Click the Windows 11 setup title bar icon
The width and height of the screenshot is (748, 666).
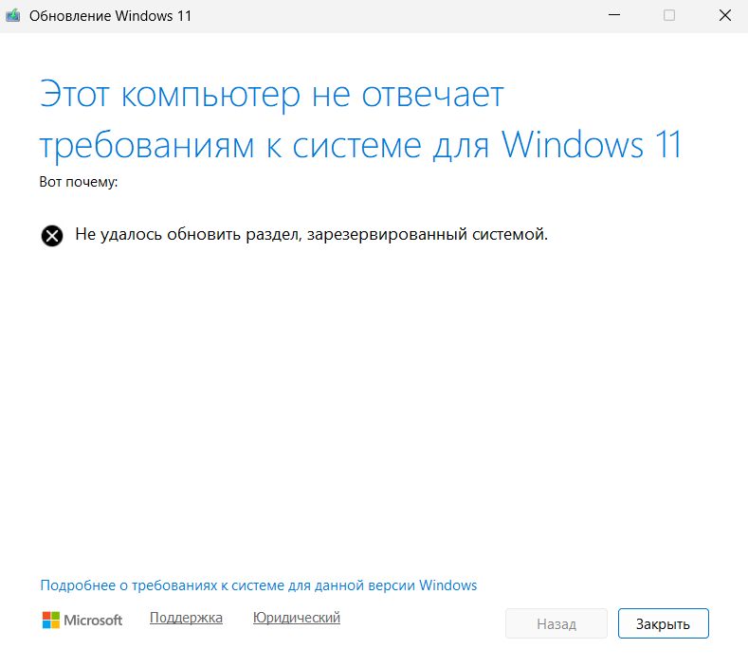pos(13,16)
